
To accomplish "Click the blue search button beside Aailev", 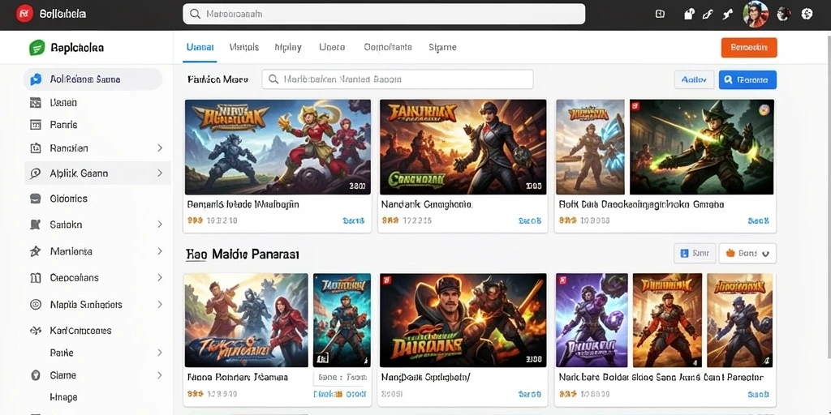I will (x=747, y=80).
